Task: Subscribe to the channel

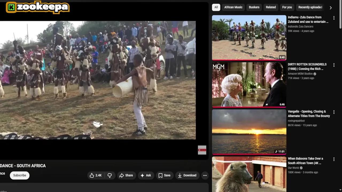Action: click(20, 175)
